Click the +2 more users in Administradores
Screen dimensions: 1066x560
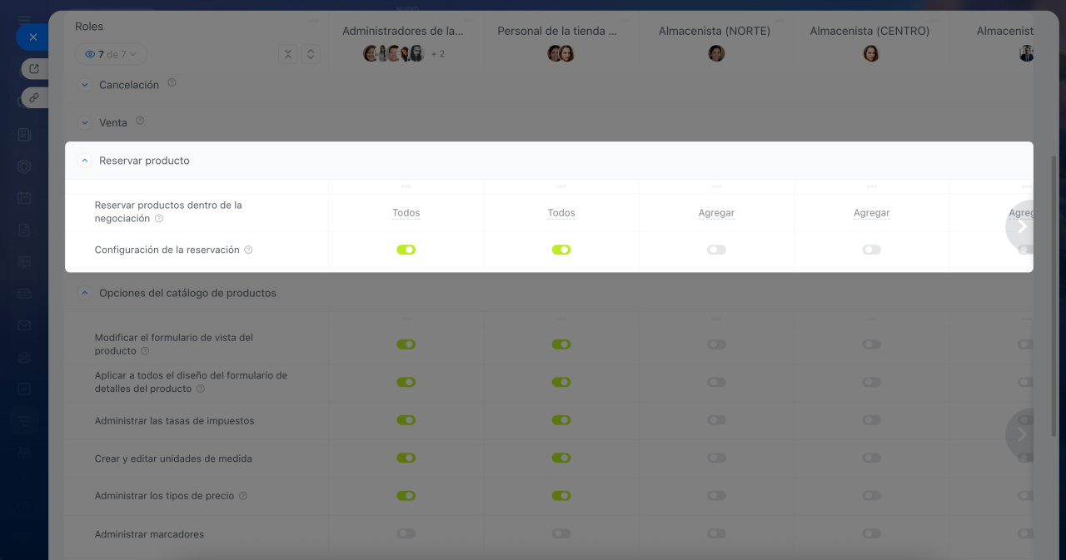pyautogui.click(x=437, y=54)
